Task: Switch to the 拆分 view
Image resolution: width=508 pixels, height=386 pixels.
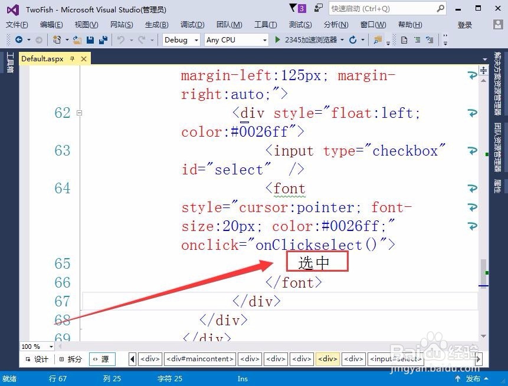Action: pos(71,359)
